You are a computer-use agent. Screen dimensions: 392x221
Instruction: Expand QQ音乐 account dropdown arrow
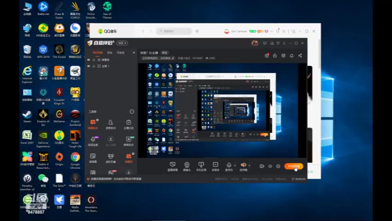(271, 31)
